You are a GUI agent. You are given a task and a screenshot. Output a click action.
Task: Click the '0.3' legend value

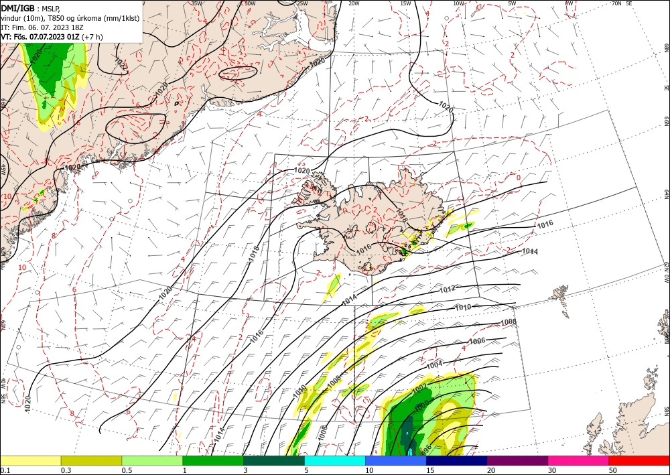(x=66, y=470)
